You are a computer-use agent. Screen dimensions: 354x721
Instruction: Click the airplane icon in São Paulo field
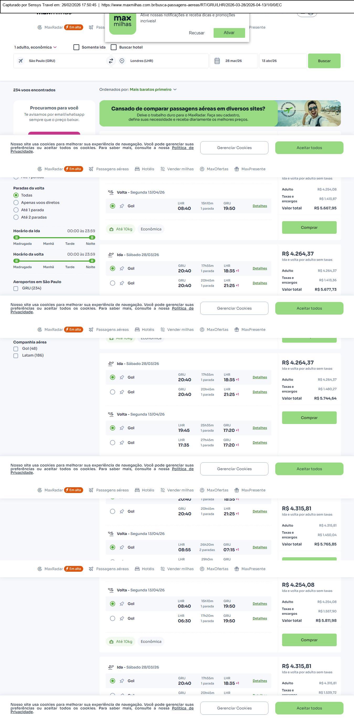coord(21,61)
